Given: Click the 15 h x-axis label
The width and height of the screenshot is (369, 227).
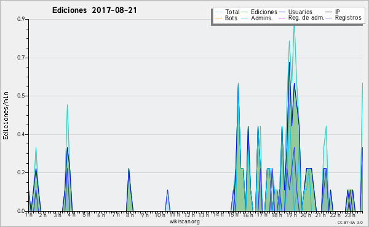Looking at the screenshot, I should point(233,215).
